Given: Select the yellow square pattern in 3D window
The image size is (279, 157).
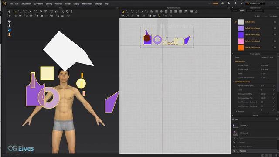Looking at the screenshot, I should [47, 73].
